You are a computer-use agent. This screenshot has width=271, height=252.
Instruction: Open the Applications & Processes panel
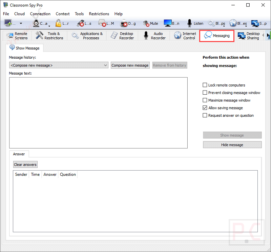tap(88, 35)
